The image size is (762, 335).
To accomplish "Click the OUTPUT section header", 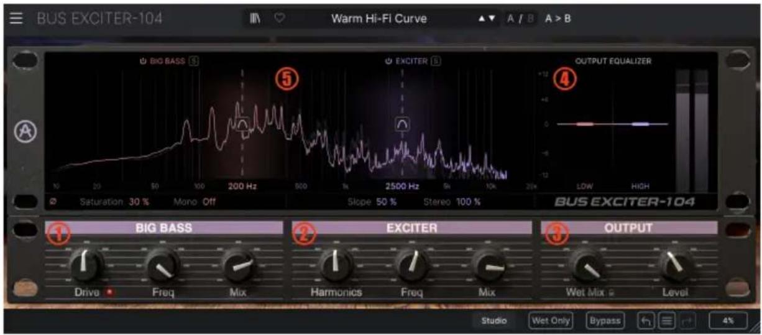I will [x=629, y=228].
